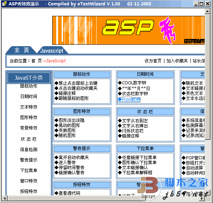Open the 图形淡出淡隐 entry

(x=70, y=120)
